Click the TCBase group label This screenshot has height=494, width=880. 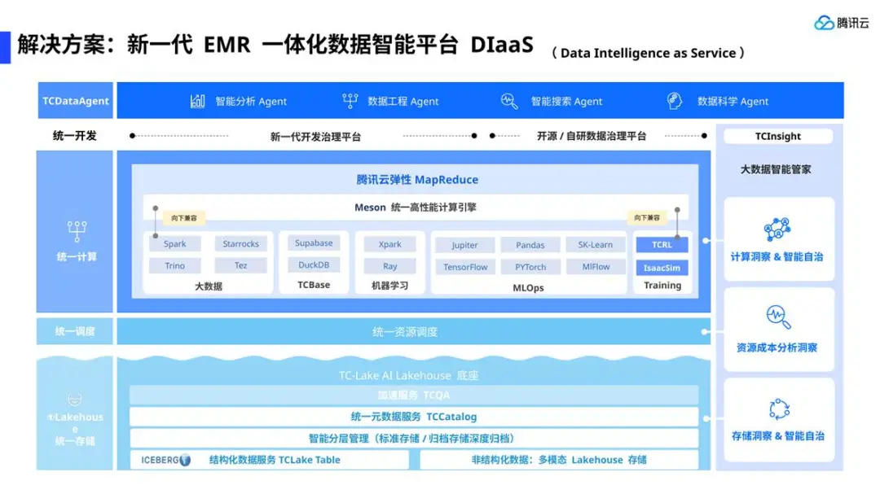pos(314,285)
